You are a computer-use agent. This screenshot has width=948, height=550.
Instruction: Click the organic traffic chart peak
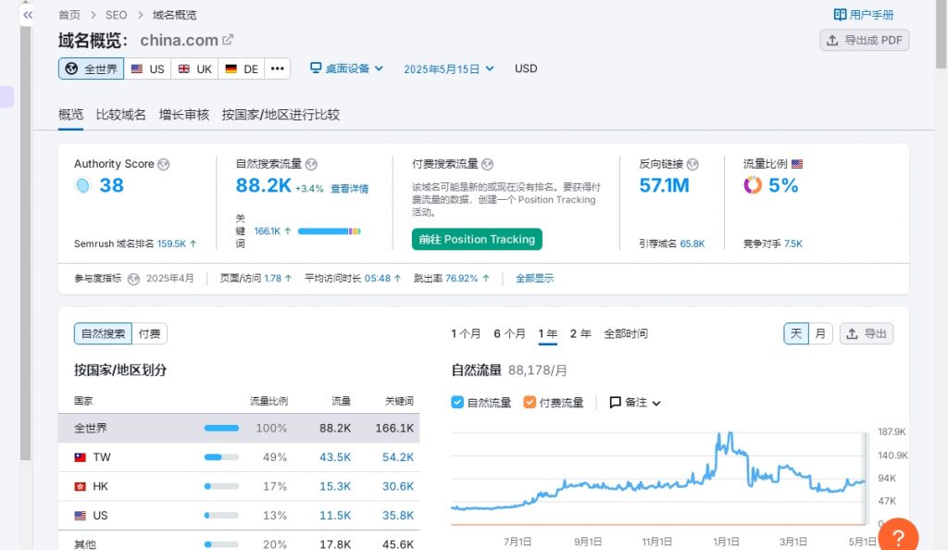coord(730,434)
